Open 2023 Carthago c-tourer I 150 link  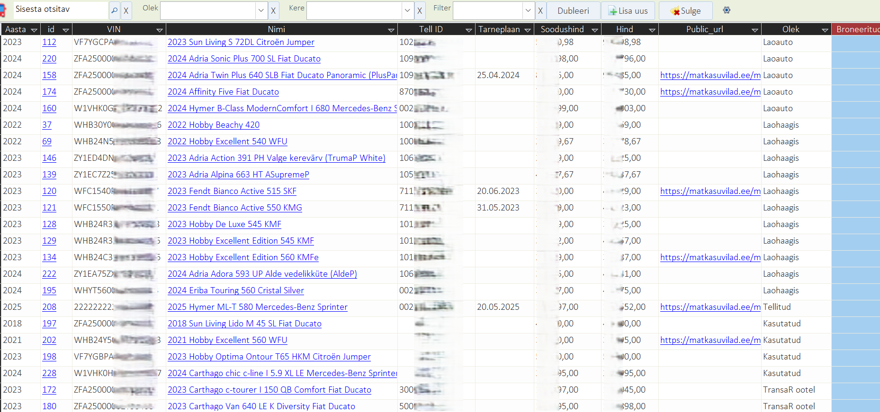pyautogui.click(x=269, y=390)
